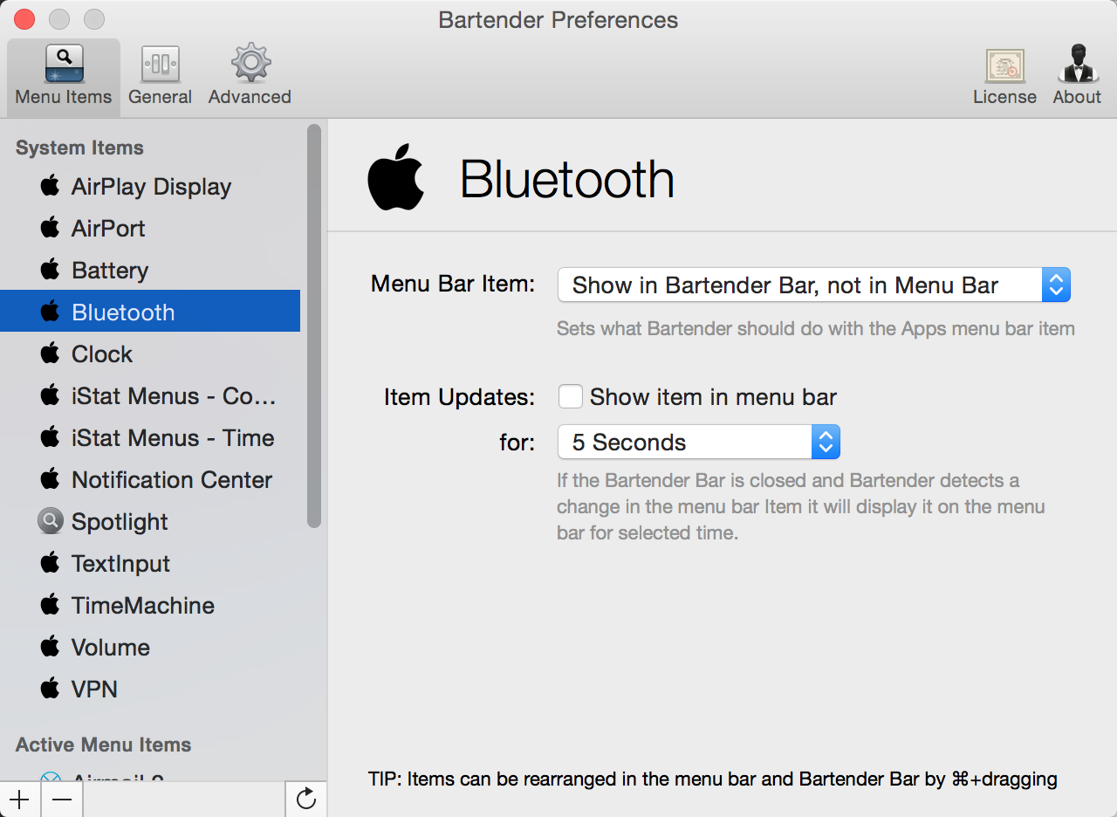Open the About pane

[1077, 77]
